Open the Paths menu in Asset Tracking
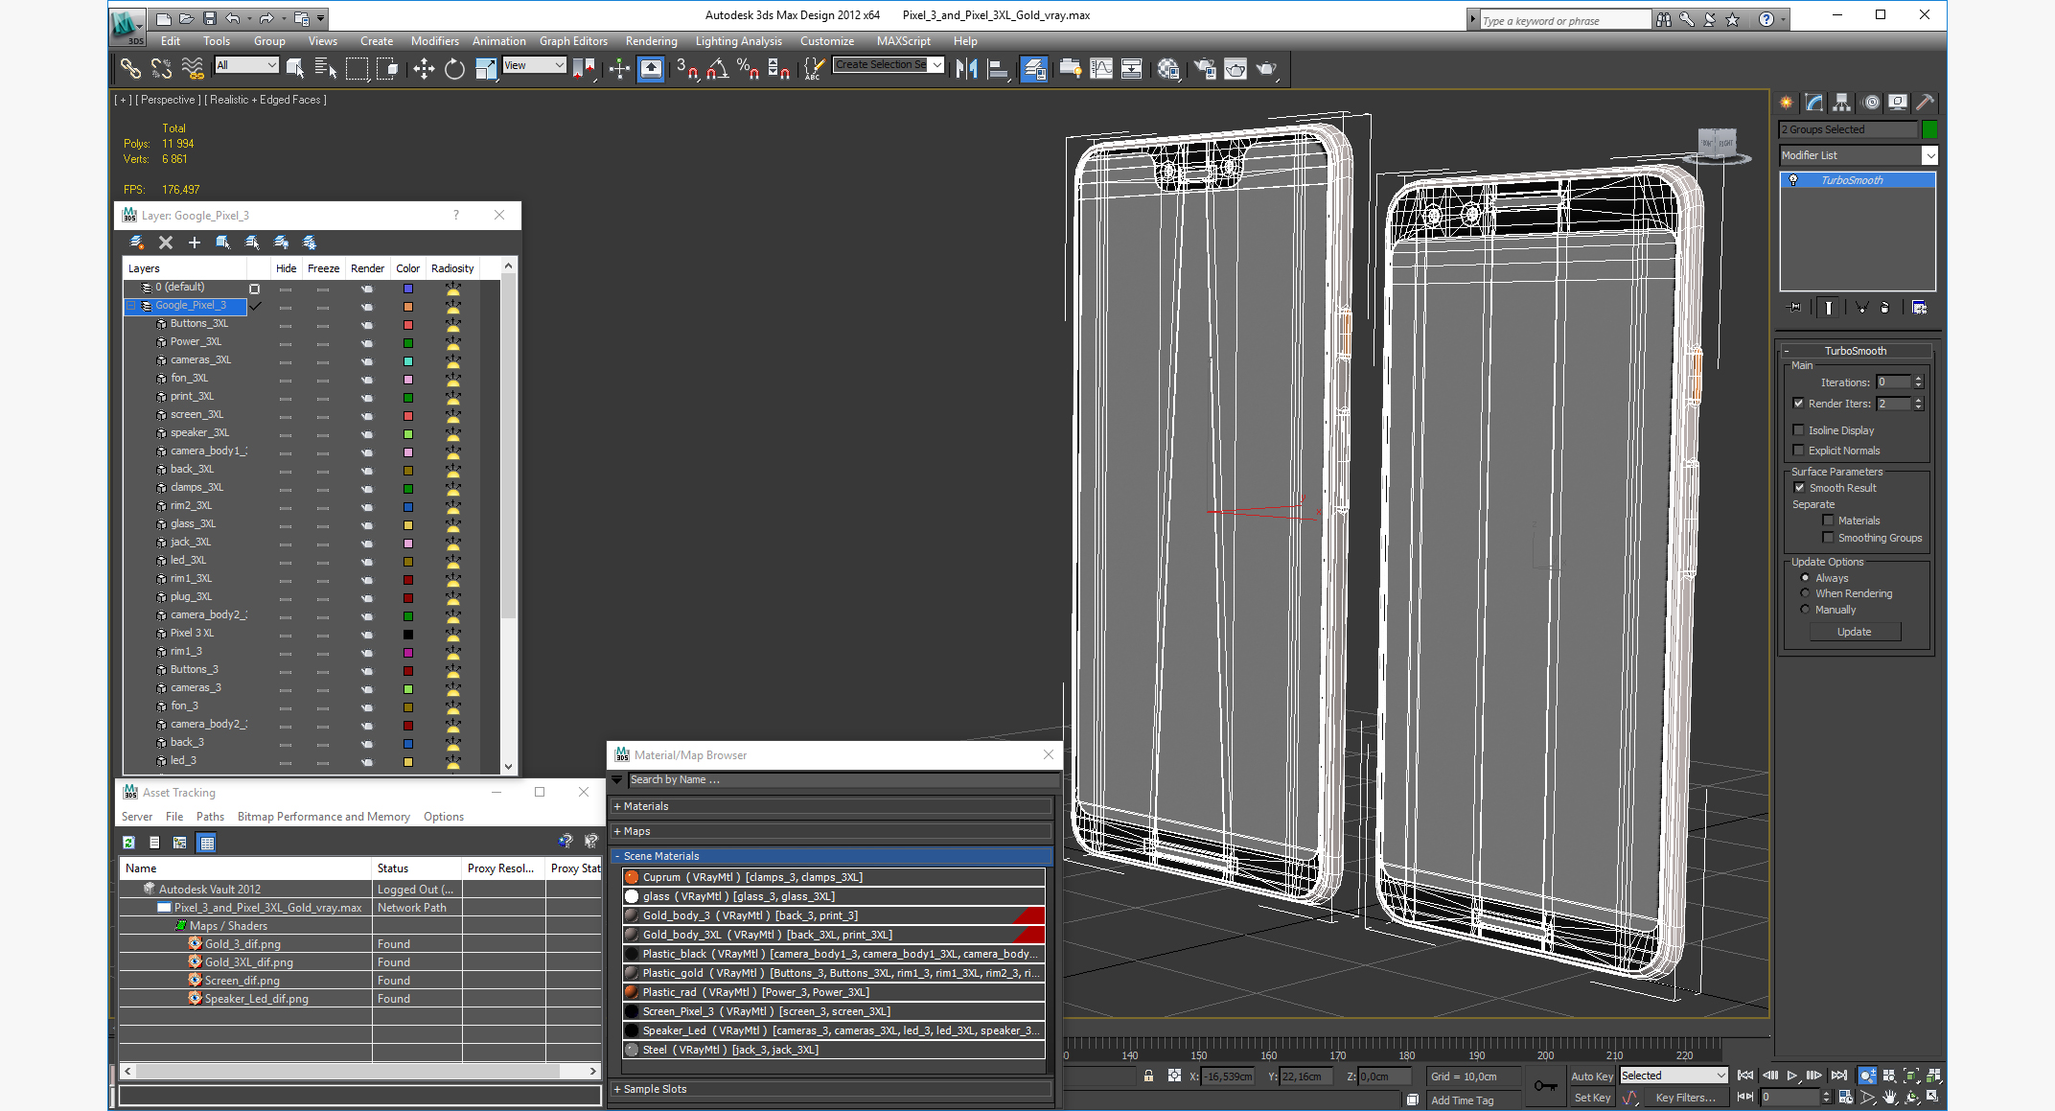This screenshot has height=1111, width=2055. pyautogui.click(x=210, y=817)
